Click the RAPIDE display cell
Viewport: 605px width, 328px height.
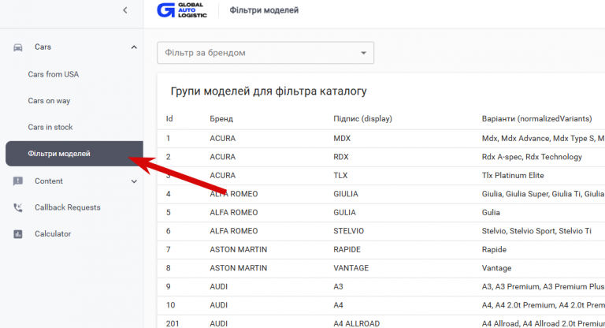tap(347, 250)
